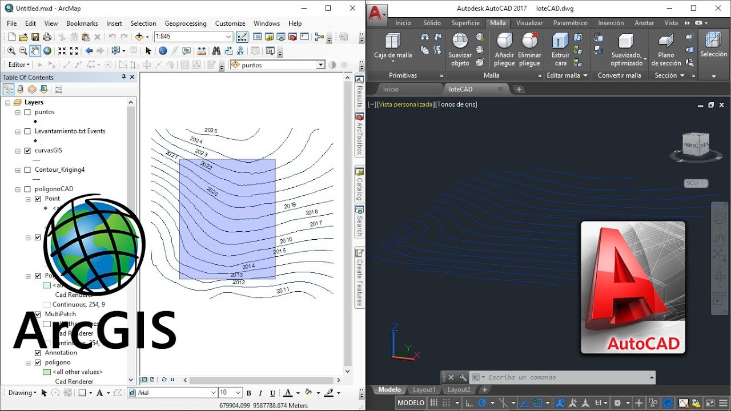The width and height of the screenshot is (731, 411).
Task: Switch to the Layout1 tab
Action: click(424, 390)
